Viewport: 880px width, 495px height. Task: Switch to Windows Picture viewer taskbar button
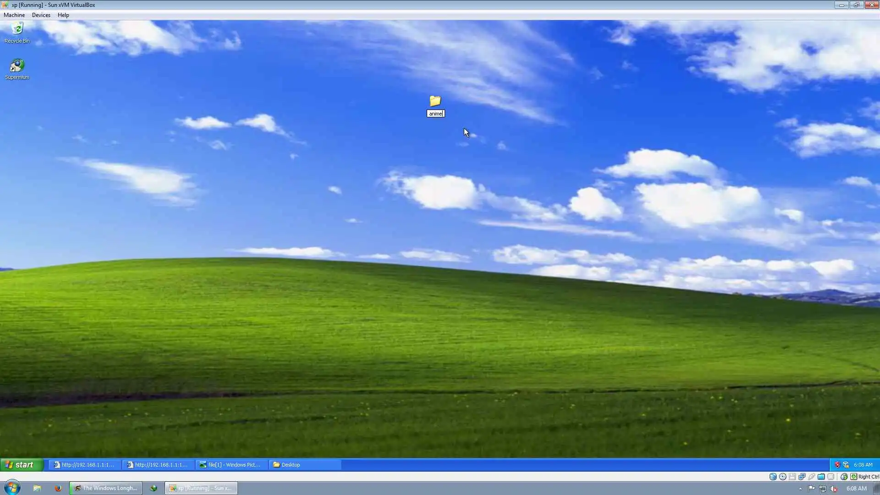[x=231, y=465]
